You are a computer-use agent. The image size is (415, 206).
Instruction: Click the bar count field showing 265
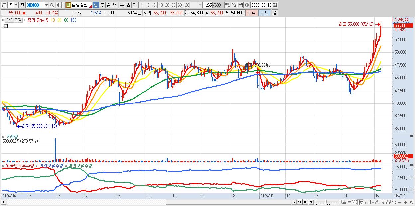coord(208,5)
